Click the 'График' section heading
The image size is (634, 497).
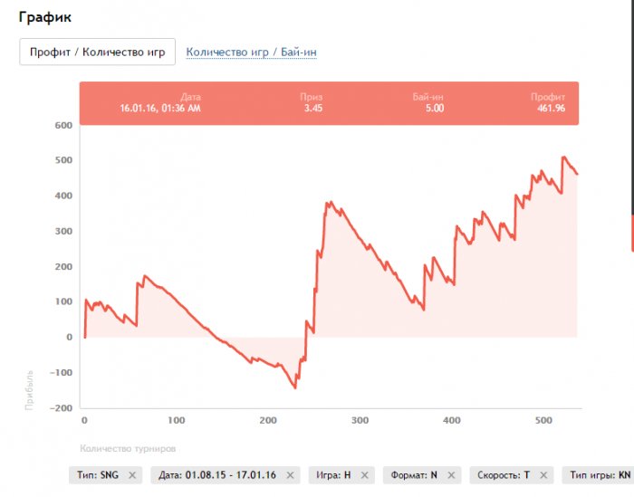click(45, 17)
